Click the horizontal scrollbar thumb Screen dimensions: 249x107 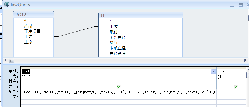(11, 60)
